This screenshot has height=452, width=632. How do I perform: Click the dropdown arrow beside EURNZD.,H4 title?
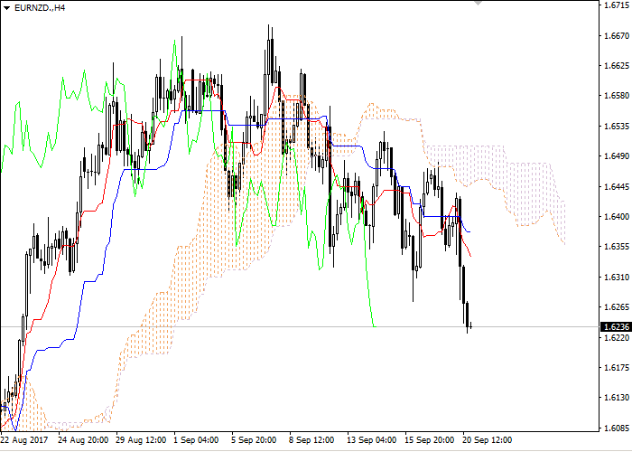pos(6,8)
